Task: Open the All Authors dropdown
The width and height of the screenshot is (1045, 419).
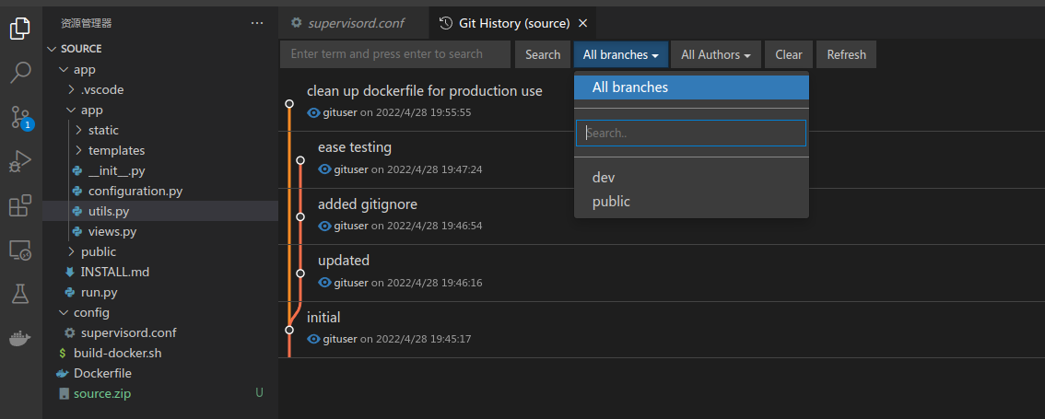Action: pos(715,54)
